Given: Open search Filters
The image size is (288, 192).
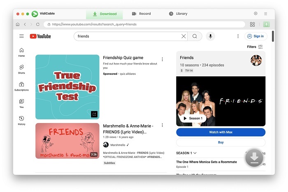Looking at the screenshot, I should coord(255,47).
